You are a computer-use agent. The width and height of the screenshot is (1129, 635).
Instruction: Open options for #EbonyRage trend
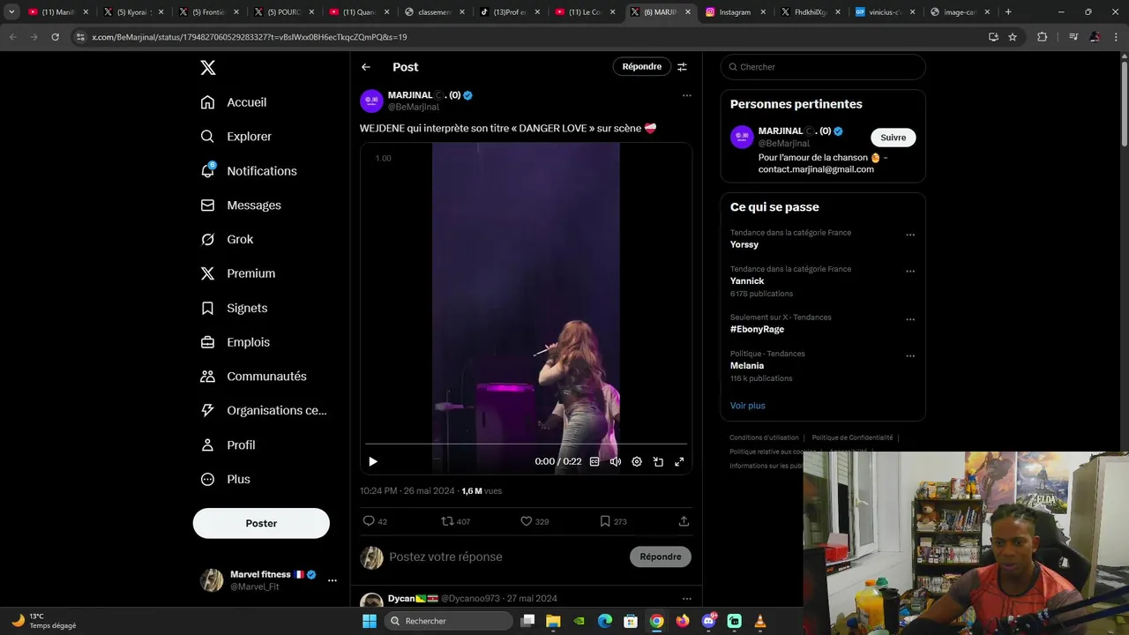tap(910, 320)
